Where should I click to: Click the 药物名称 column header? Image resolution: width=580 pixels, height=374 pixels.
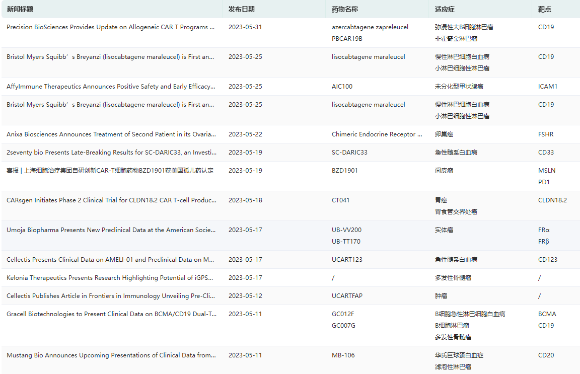tap(345, 9)
